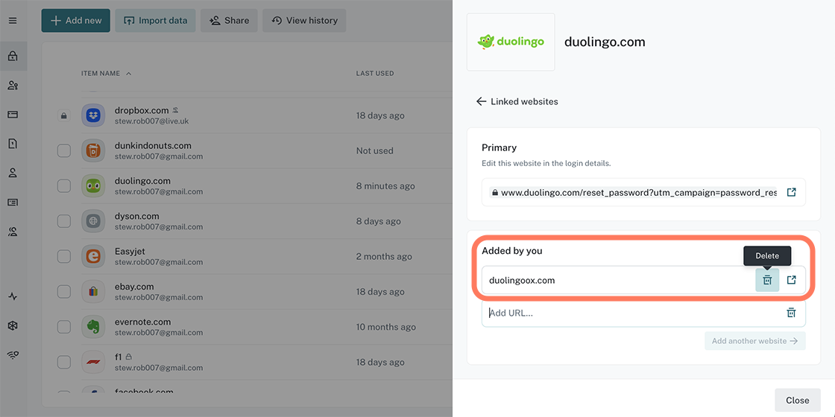This screenshot has width=835, height=417.
Task: Open duolingoox.com in new tab icon
Action: click(792, 280)
